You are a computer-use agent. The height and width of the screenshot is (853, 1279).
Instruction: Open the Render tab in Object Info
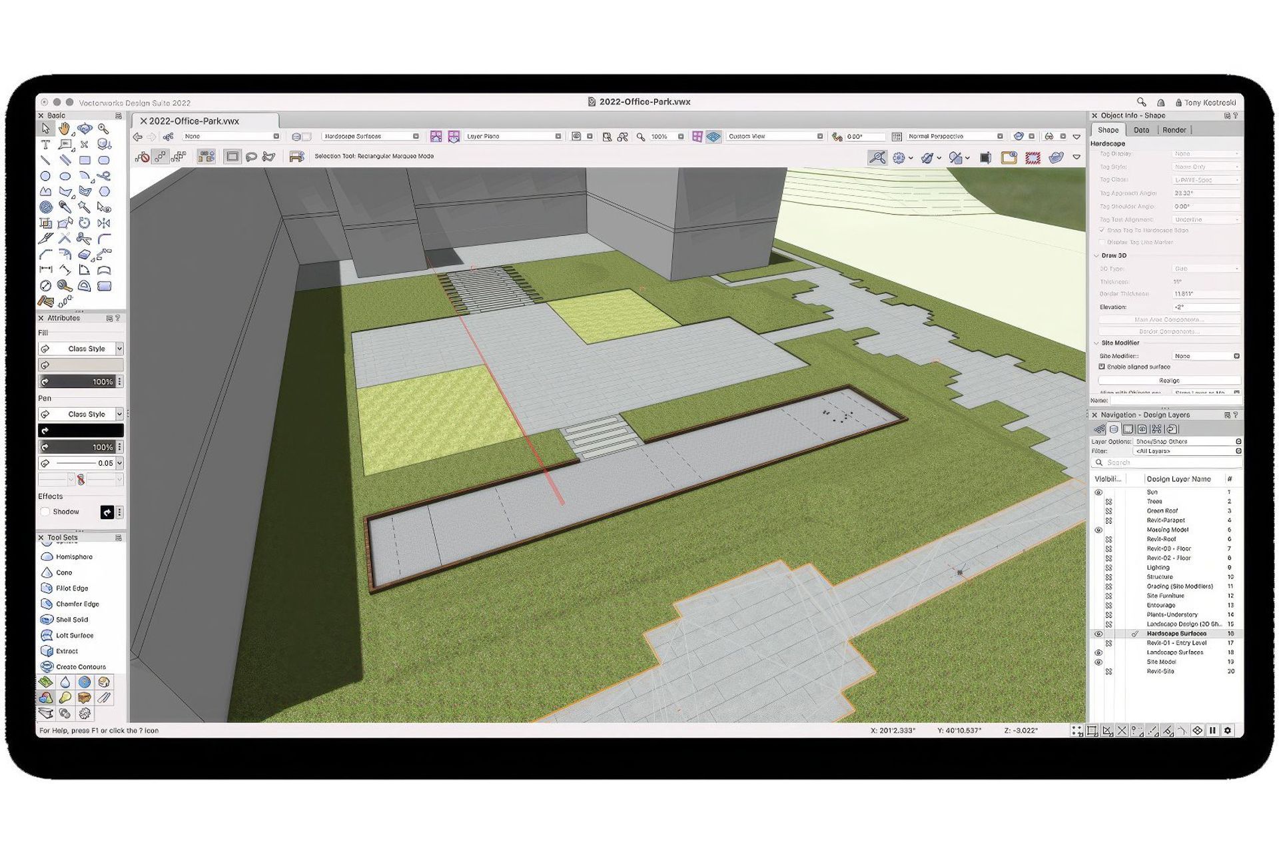tap(1174, 130)
